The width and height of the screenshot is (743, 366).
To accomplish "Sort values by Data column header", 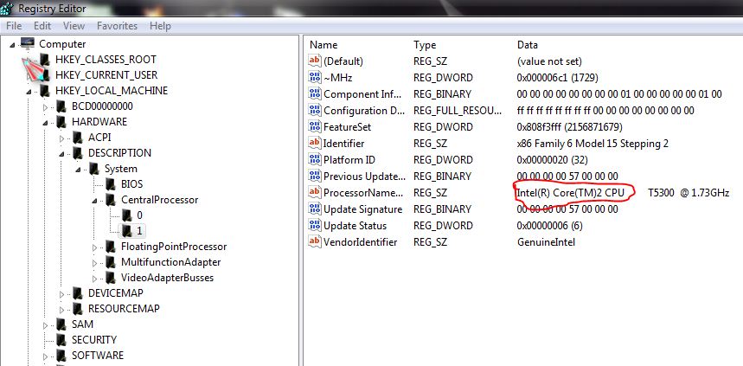I will [x=528, y=45].
